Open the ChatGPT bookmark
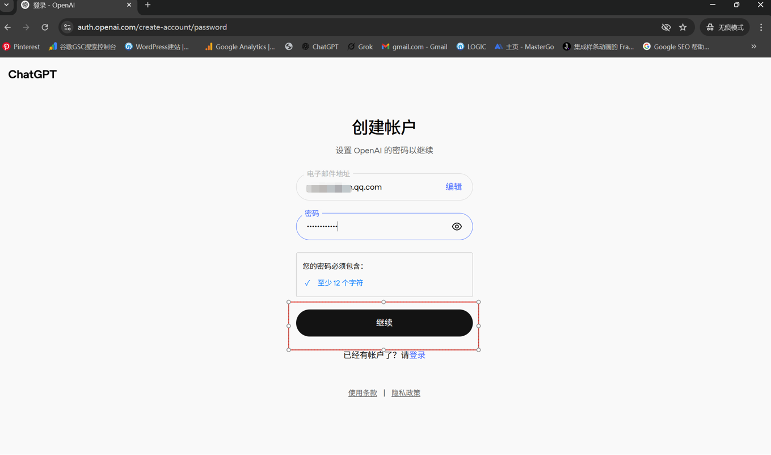The width and height of the screenshot is (771, 455). (320, 47)
